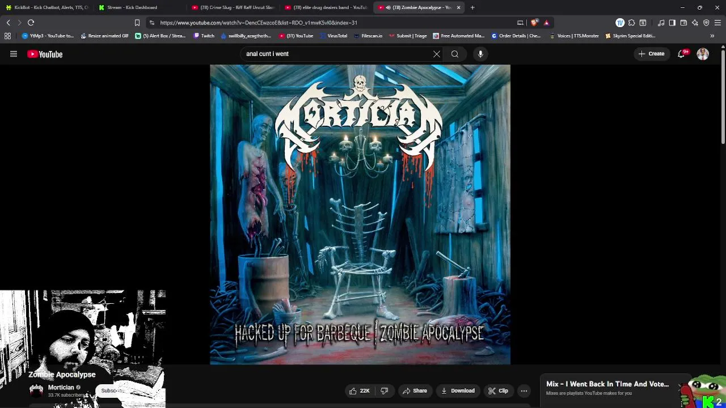726x408 pixels.
Task: Click the page vertical scrollbar thumb
Action: [723, 96]
